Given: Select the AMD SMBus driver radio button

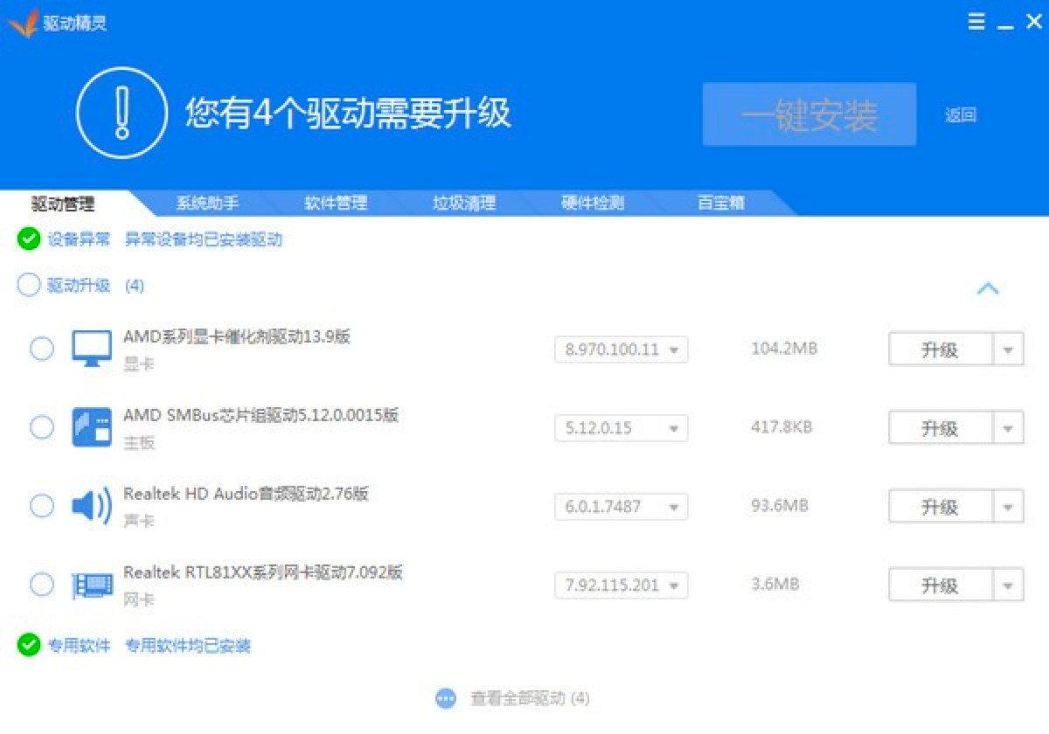Looking at the screenshot, I should [40, 426].
